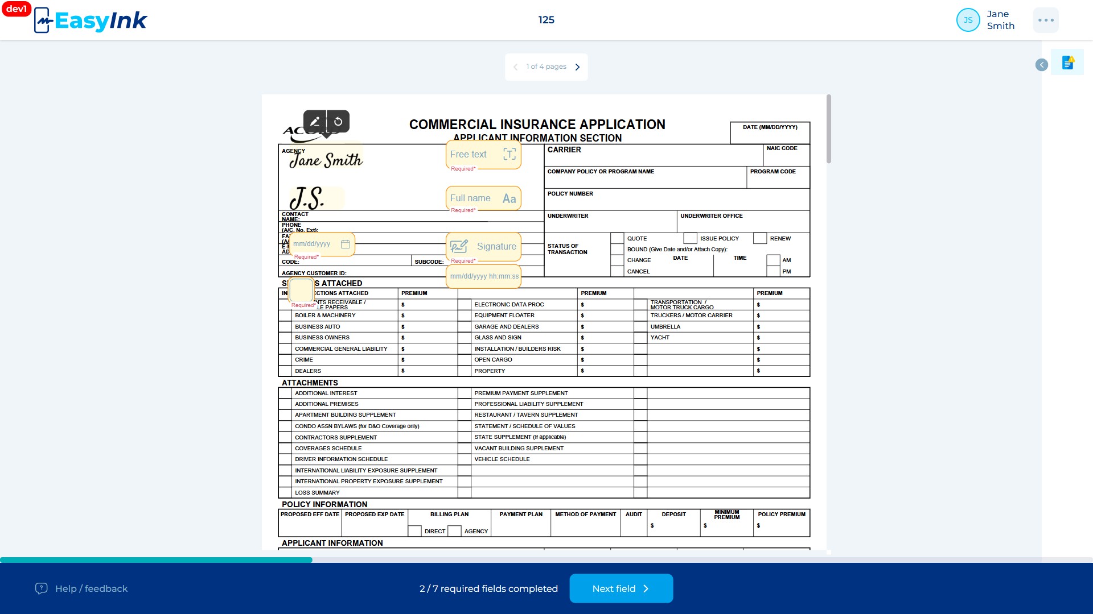1093x614 pixels.
Task: Check the RENEW checkbox
Action: pyautogui.click(x=760, y=238)
